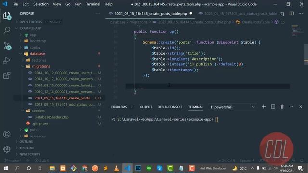Viewport: 308px width, 173px height.
Task: Open the Extensions view
Action: [x=7, y=75]
